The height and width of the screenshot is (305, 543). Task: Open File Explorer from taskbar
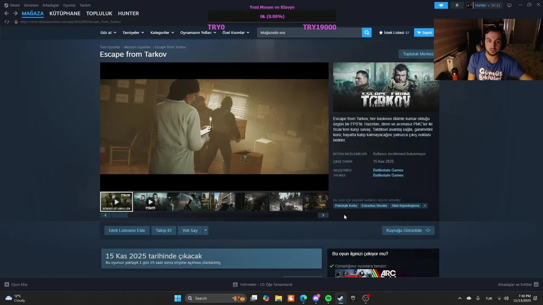tap(278, 298)
